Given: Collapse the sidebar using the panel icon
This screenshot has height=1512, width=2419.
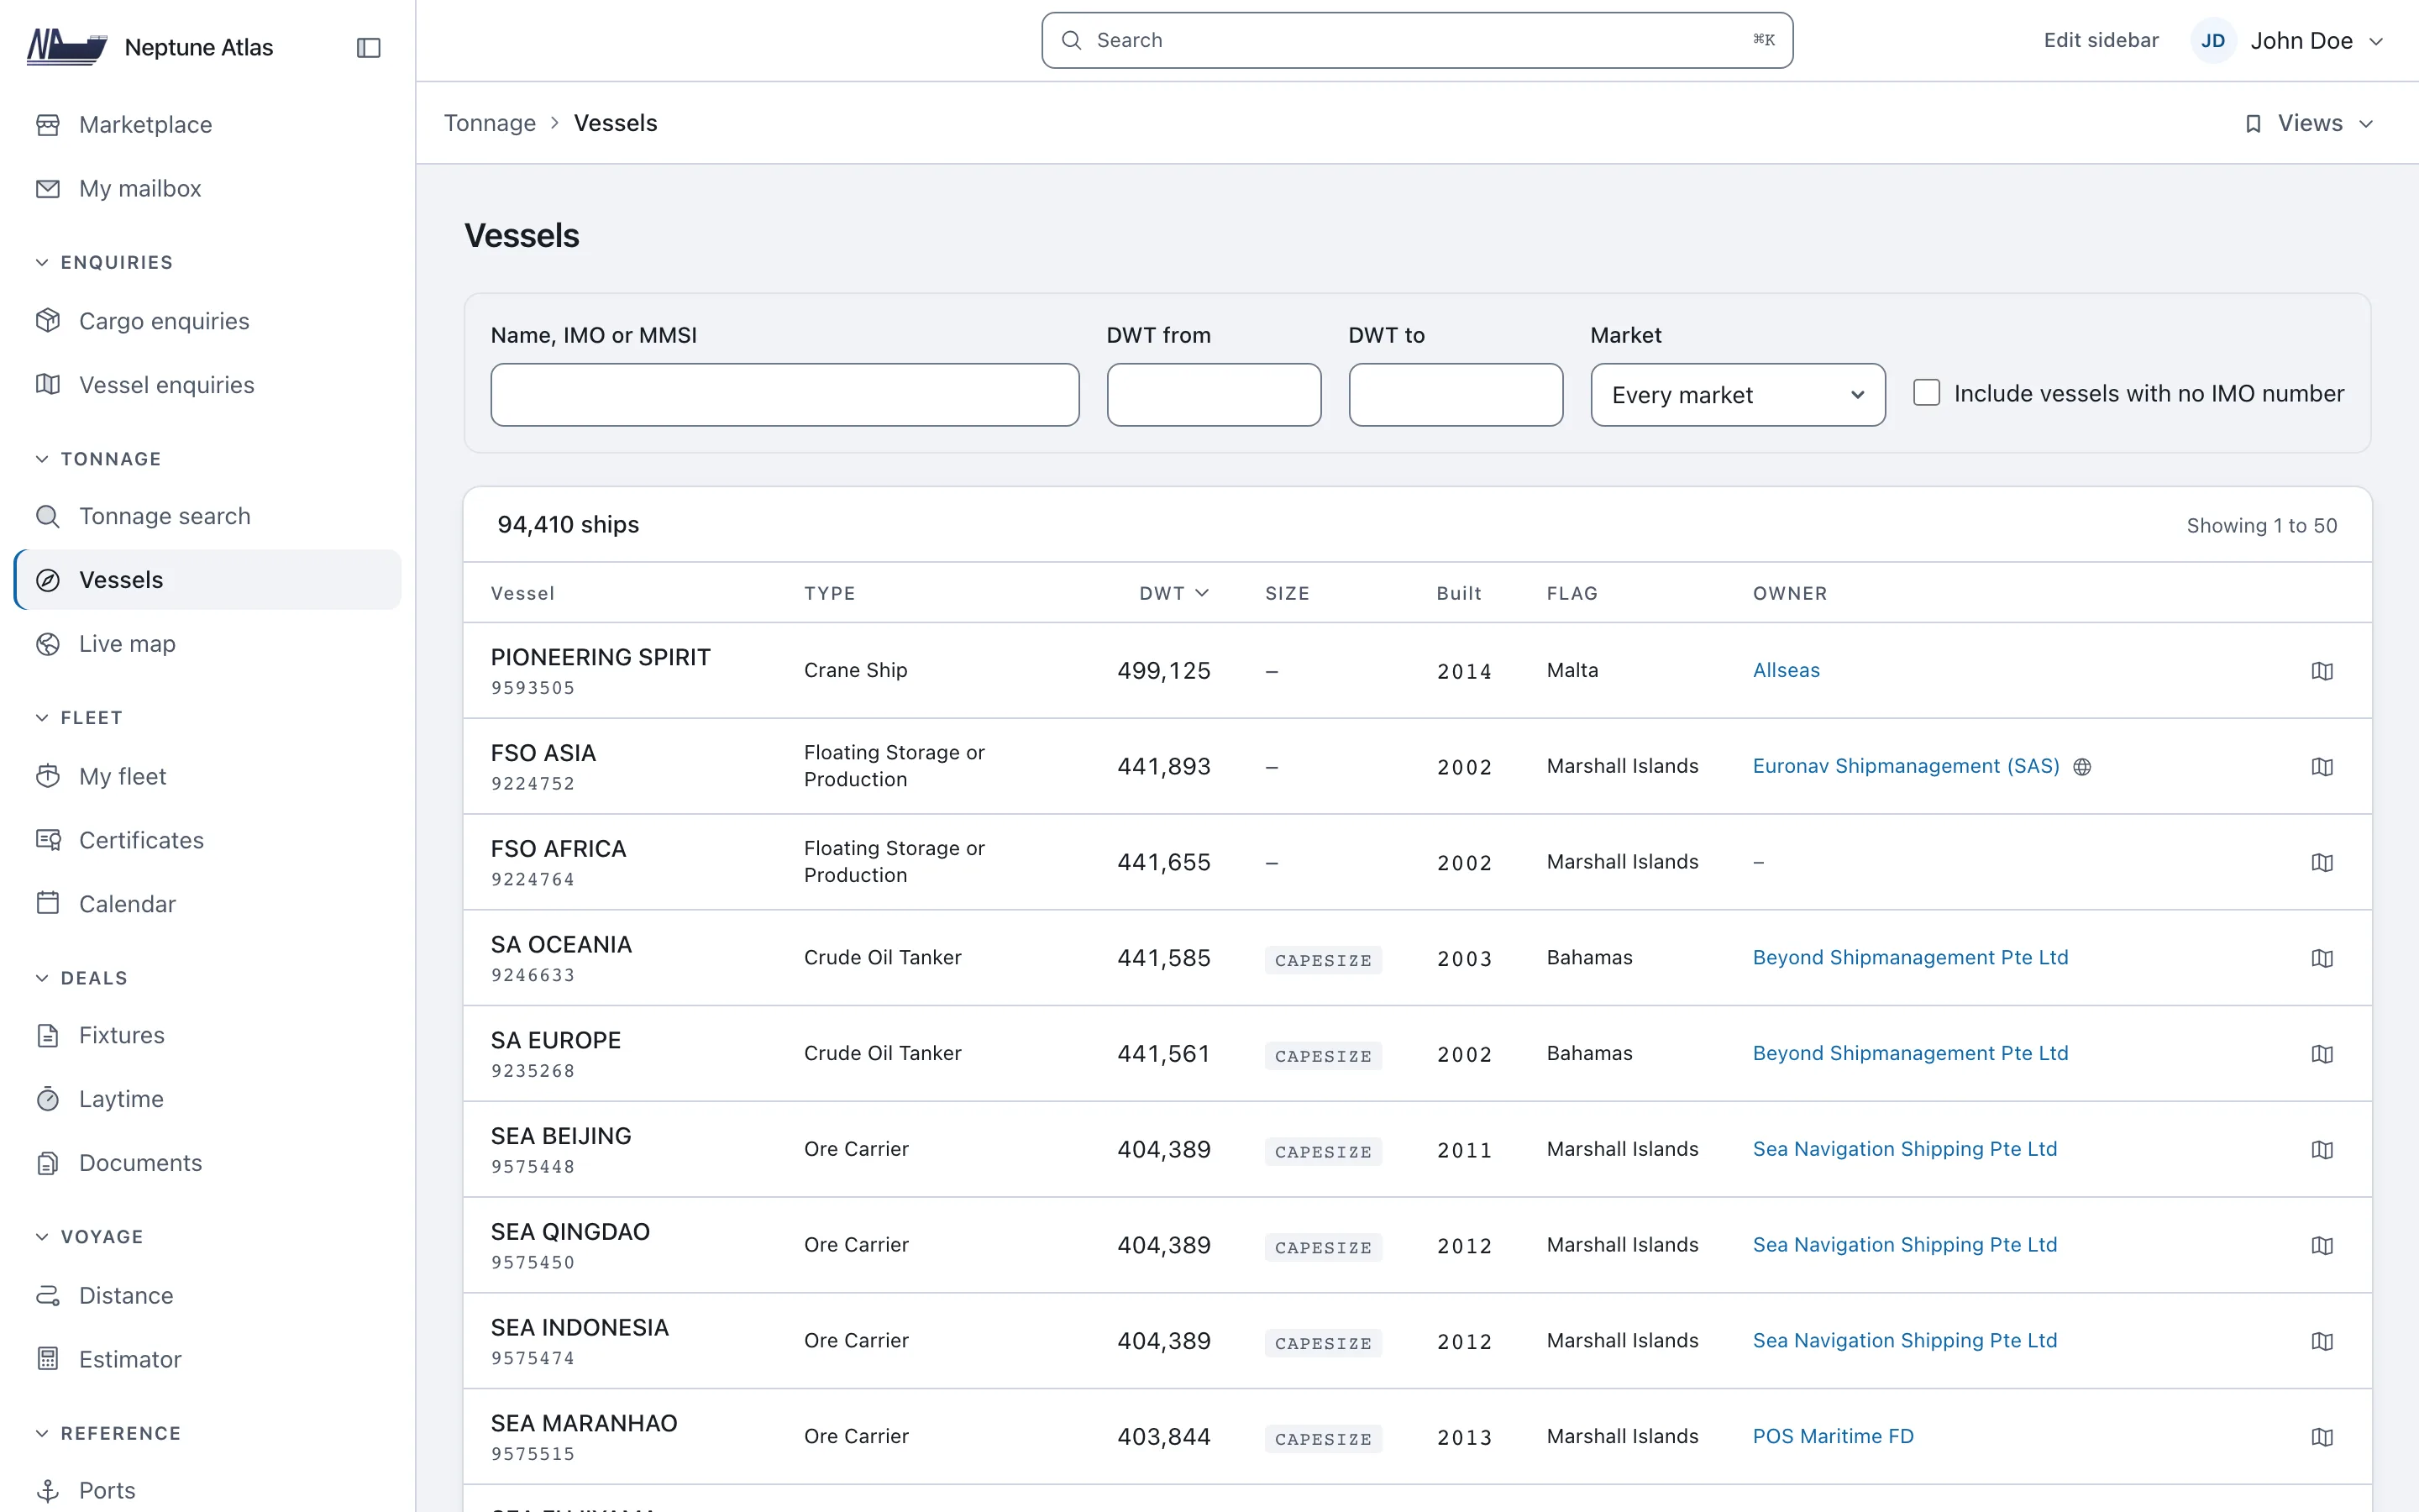Looking at the screenshot, I should click(x=368, y=47).
